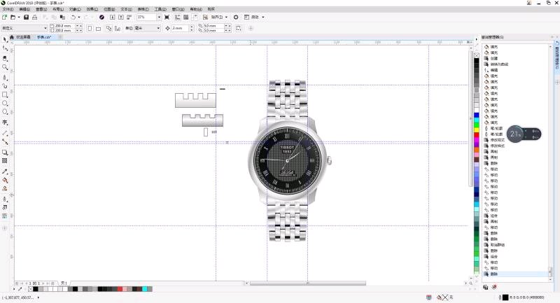Screen dimensions: 560x303
Task: Select the Freehand drawing tool
Action: [5, 77]
